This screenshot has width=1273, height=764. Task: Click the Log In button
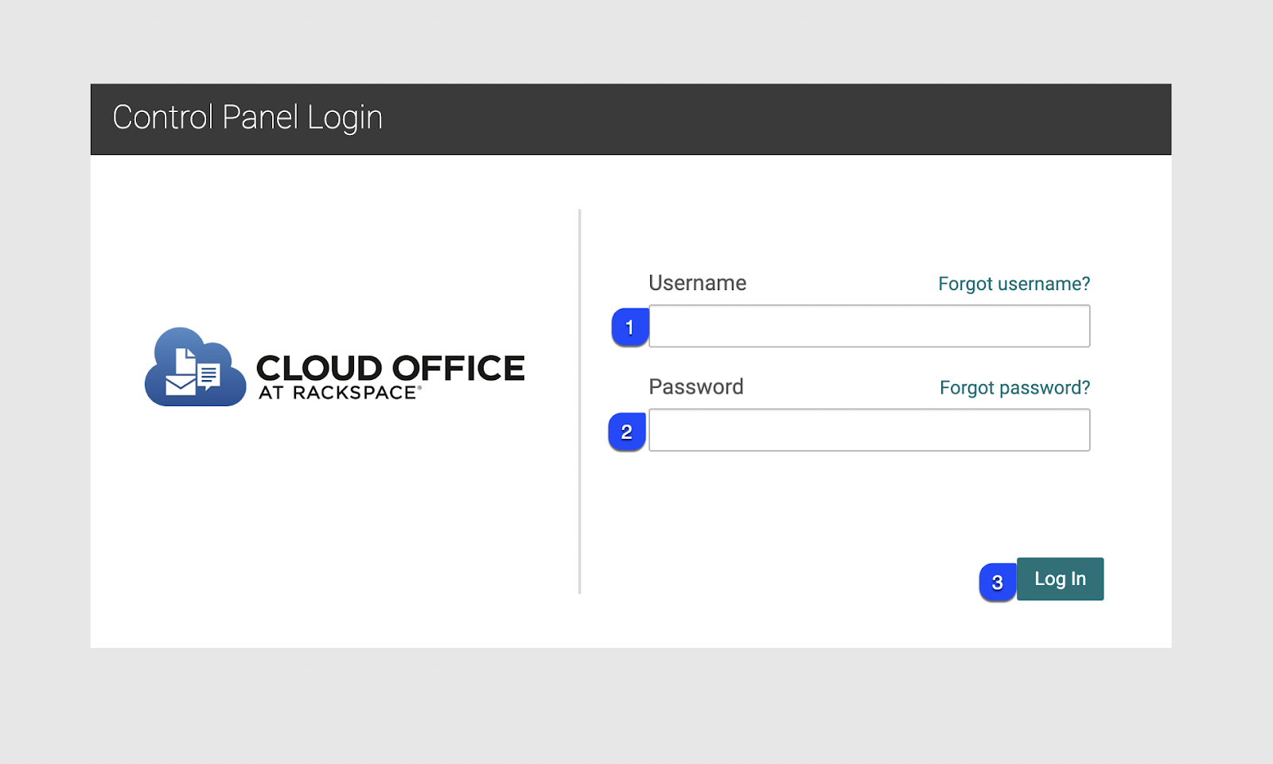[1060, 579]
